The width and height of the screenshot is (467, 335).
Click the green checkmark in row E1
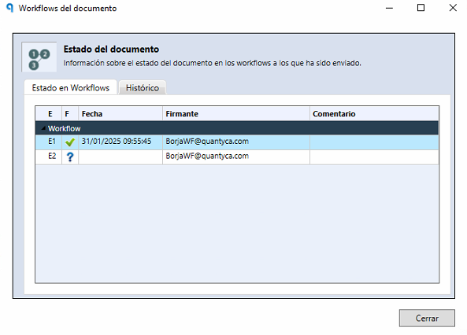coord(70,142)
